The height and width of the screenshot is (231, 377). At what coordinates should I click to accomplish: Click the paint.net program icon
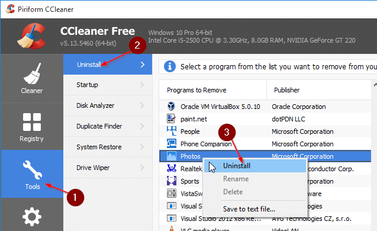pyautogui.click(x=171, y=118)
